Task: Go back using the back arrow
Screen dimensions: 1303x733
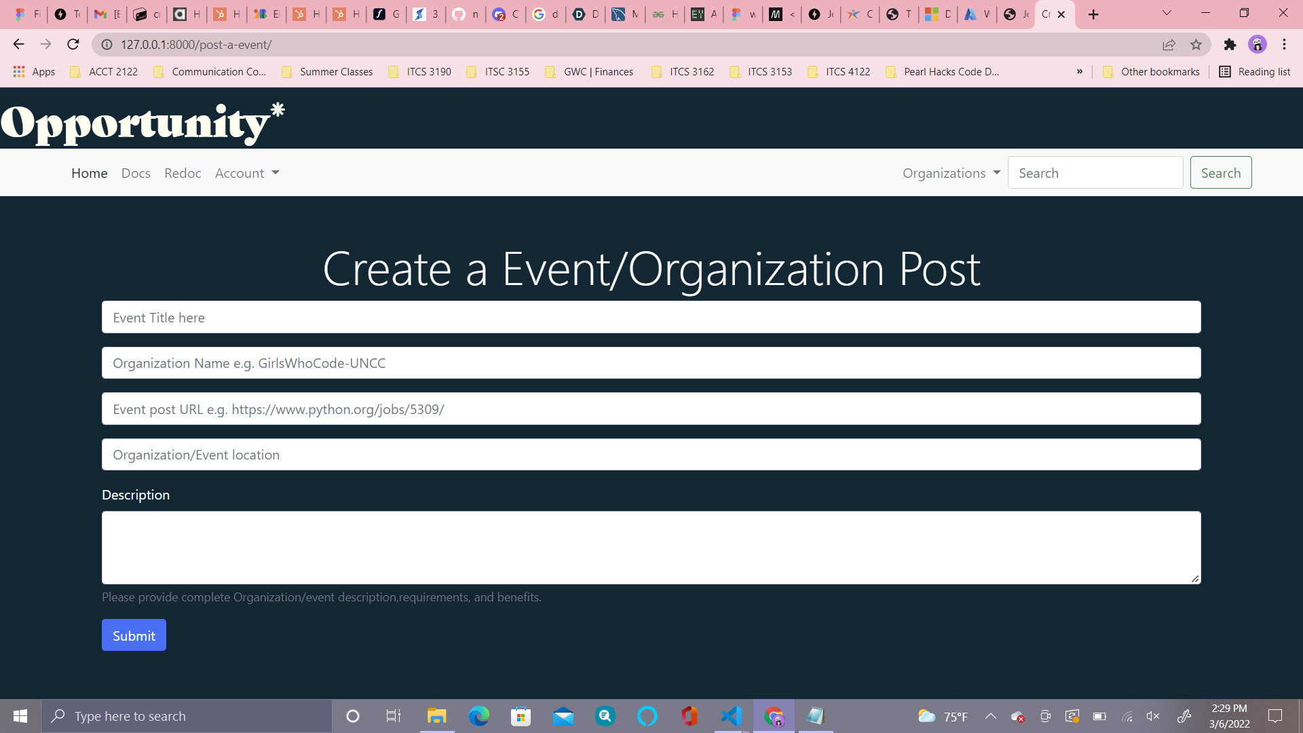Action: tap(18, 44)
